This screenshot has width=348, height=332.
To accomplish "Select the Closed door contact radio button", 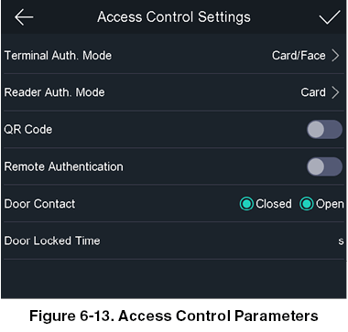I will pyautogui.click(x=246, y=204).
